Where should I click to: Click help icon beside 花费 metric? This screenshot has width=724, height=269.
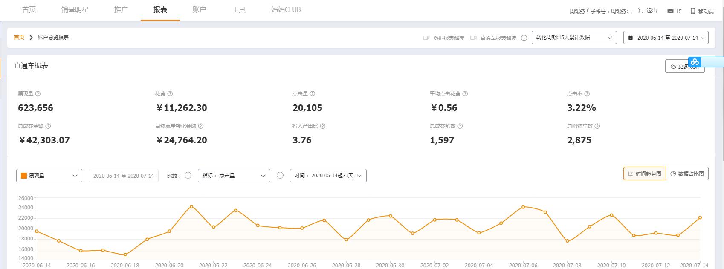170,94
